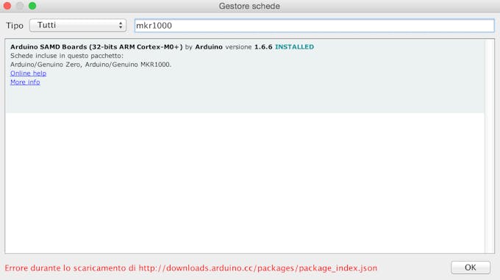Click the version number 1.6.6
This screenshot has width=500, height=280.
pos(263,47)
